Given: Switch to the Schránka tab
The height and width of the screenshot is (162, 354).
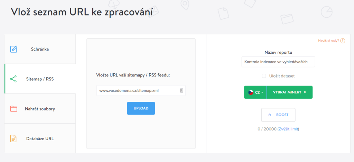Looking at the screenshot, I should (x=40, y=49).
